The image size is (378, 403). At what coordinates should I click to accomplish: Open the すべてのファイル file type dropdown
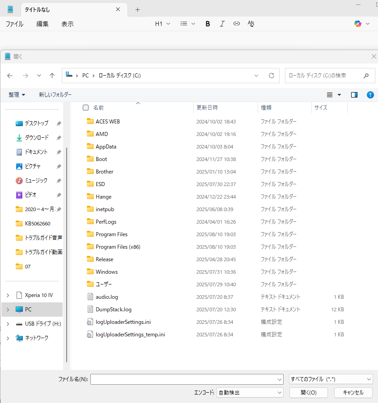pyautogui.click(x=330, y=379)
